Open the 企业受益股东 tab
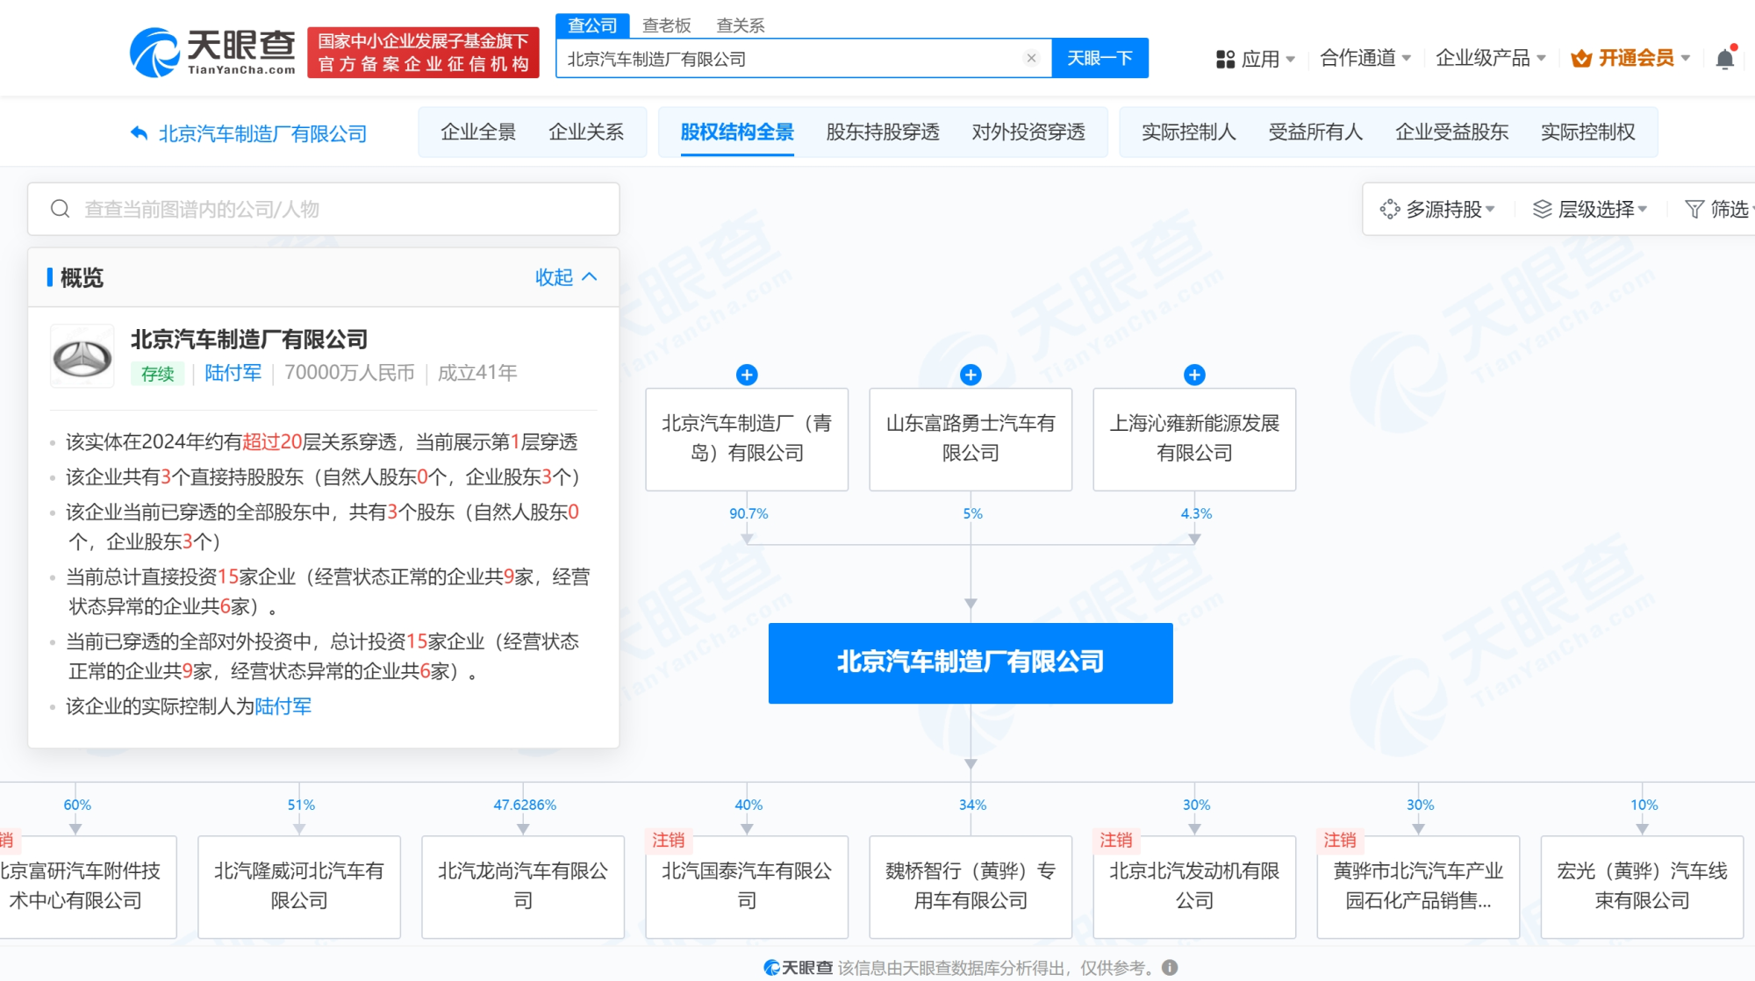Viewport: 1755px width, 981px height. pos(1452,132)
